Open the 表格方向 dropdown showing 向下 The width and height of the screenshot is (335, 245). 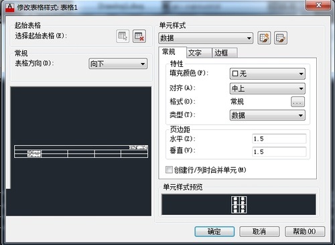(118, 64)
